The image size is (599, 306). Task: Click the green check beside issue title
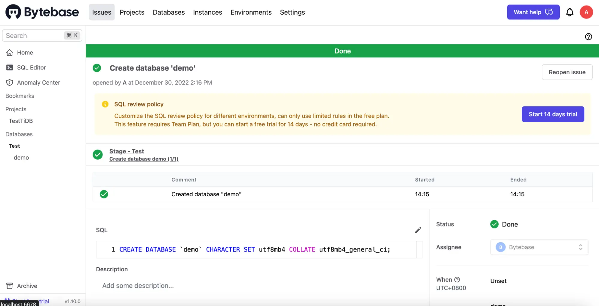click(x=97, y=68)
